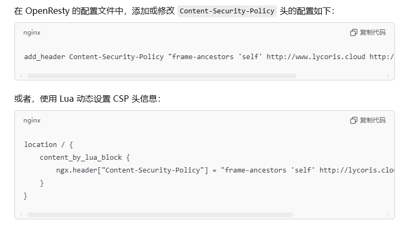Screen dimensions: 419x230
Task: Click the horizontal scrollbar thumb of the first code block
Action: 162,76
